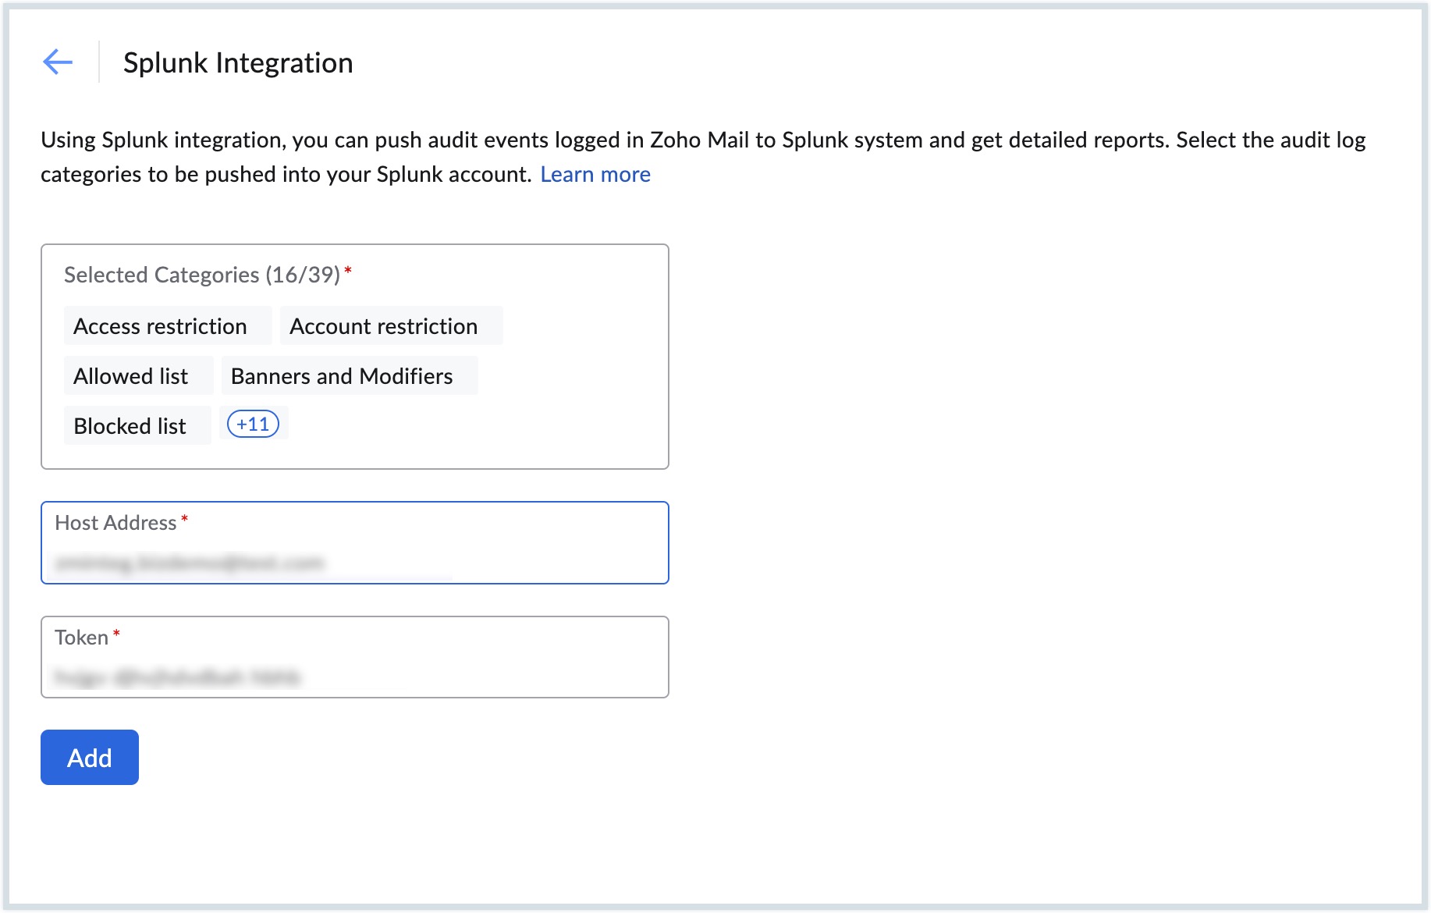This screenshot has width=1431, height=913.
Task: Expand the +11 hidden categories badge
Action: pos(253,424)
